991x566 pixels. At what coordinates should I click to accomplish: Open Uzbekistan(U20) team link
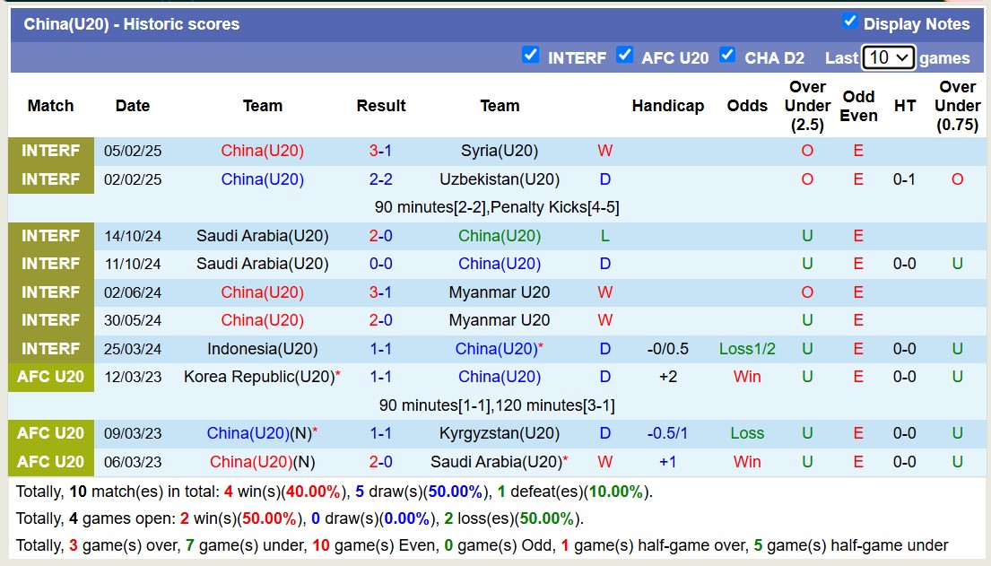(500, 179)
